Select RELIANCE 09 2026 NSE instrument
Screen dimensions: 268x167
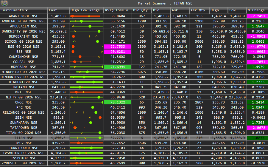pos(24,112)
